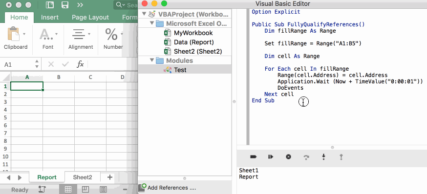Click the Font group icon
Screen dimensions: 427x194
click(46, 34)
